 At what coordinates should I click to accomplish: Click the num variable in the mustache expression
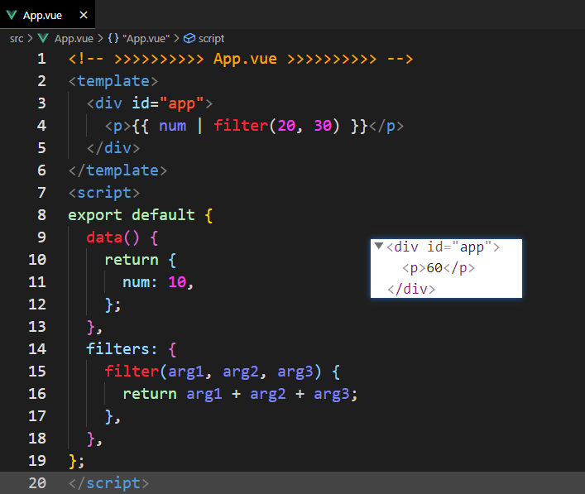click(x=172, y=126)
